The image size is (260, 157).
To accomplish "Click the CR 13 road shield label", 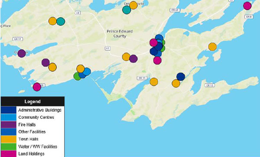I will point(210,85).
